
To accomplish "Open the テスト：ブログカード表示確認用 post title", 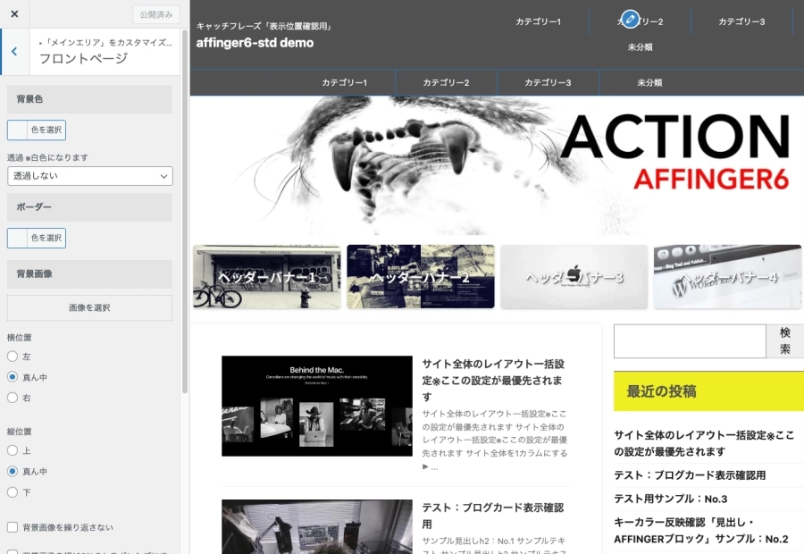I will pos(493,516).
